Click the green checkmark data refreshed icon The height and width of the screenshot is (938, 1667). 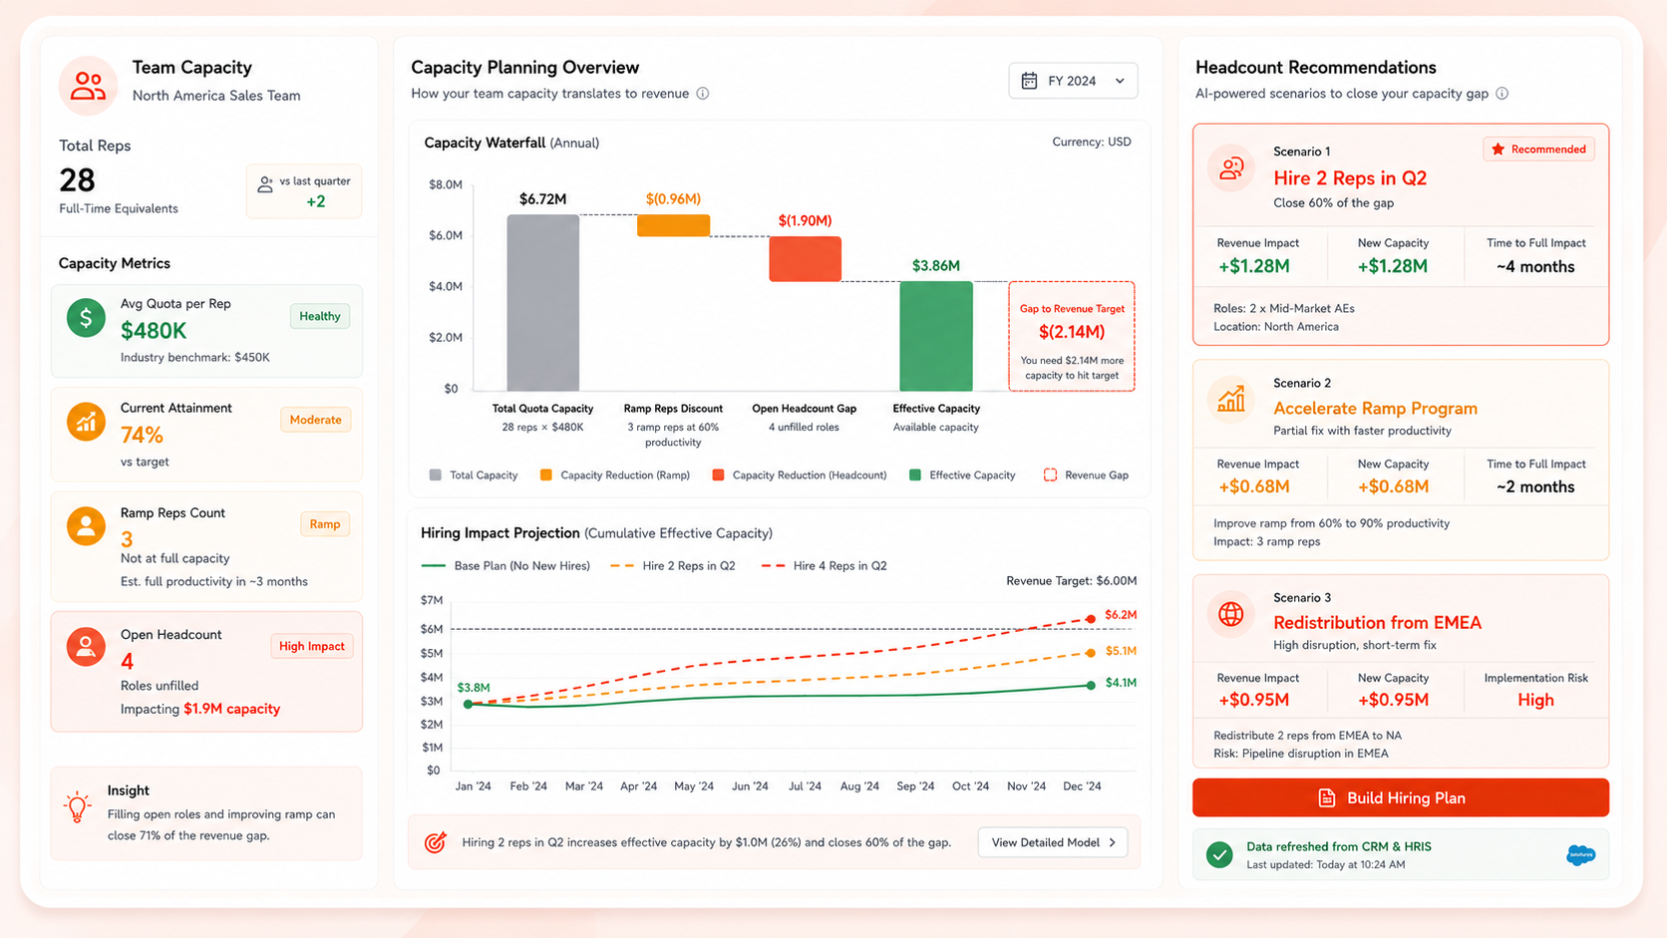click(x=1219, y=854)
